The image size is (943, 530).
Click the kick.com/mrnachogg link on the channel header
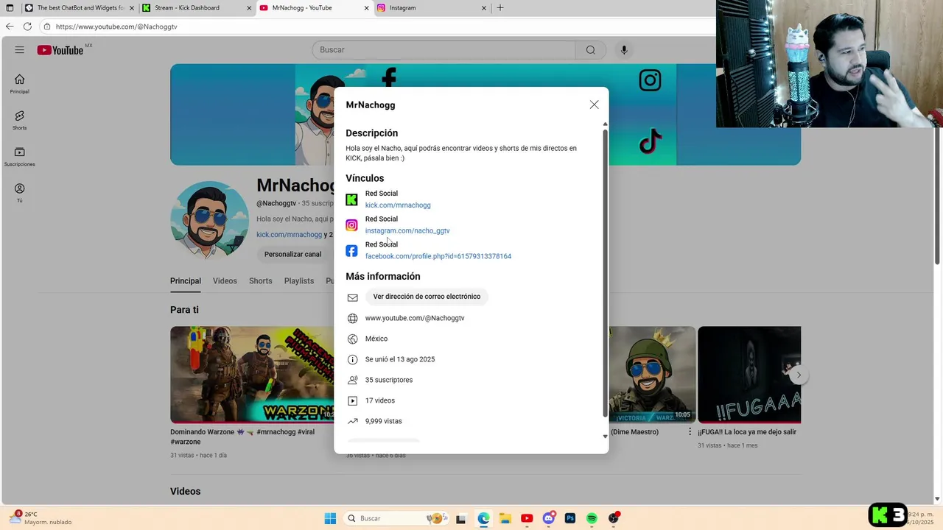click(x=289, y=235)
